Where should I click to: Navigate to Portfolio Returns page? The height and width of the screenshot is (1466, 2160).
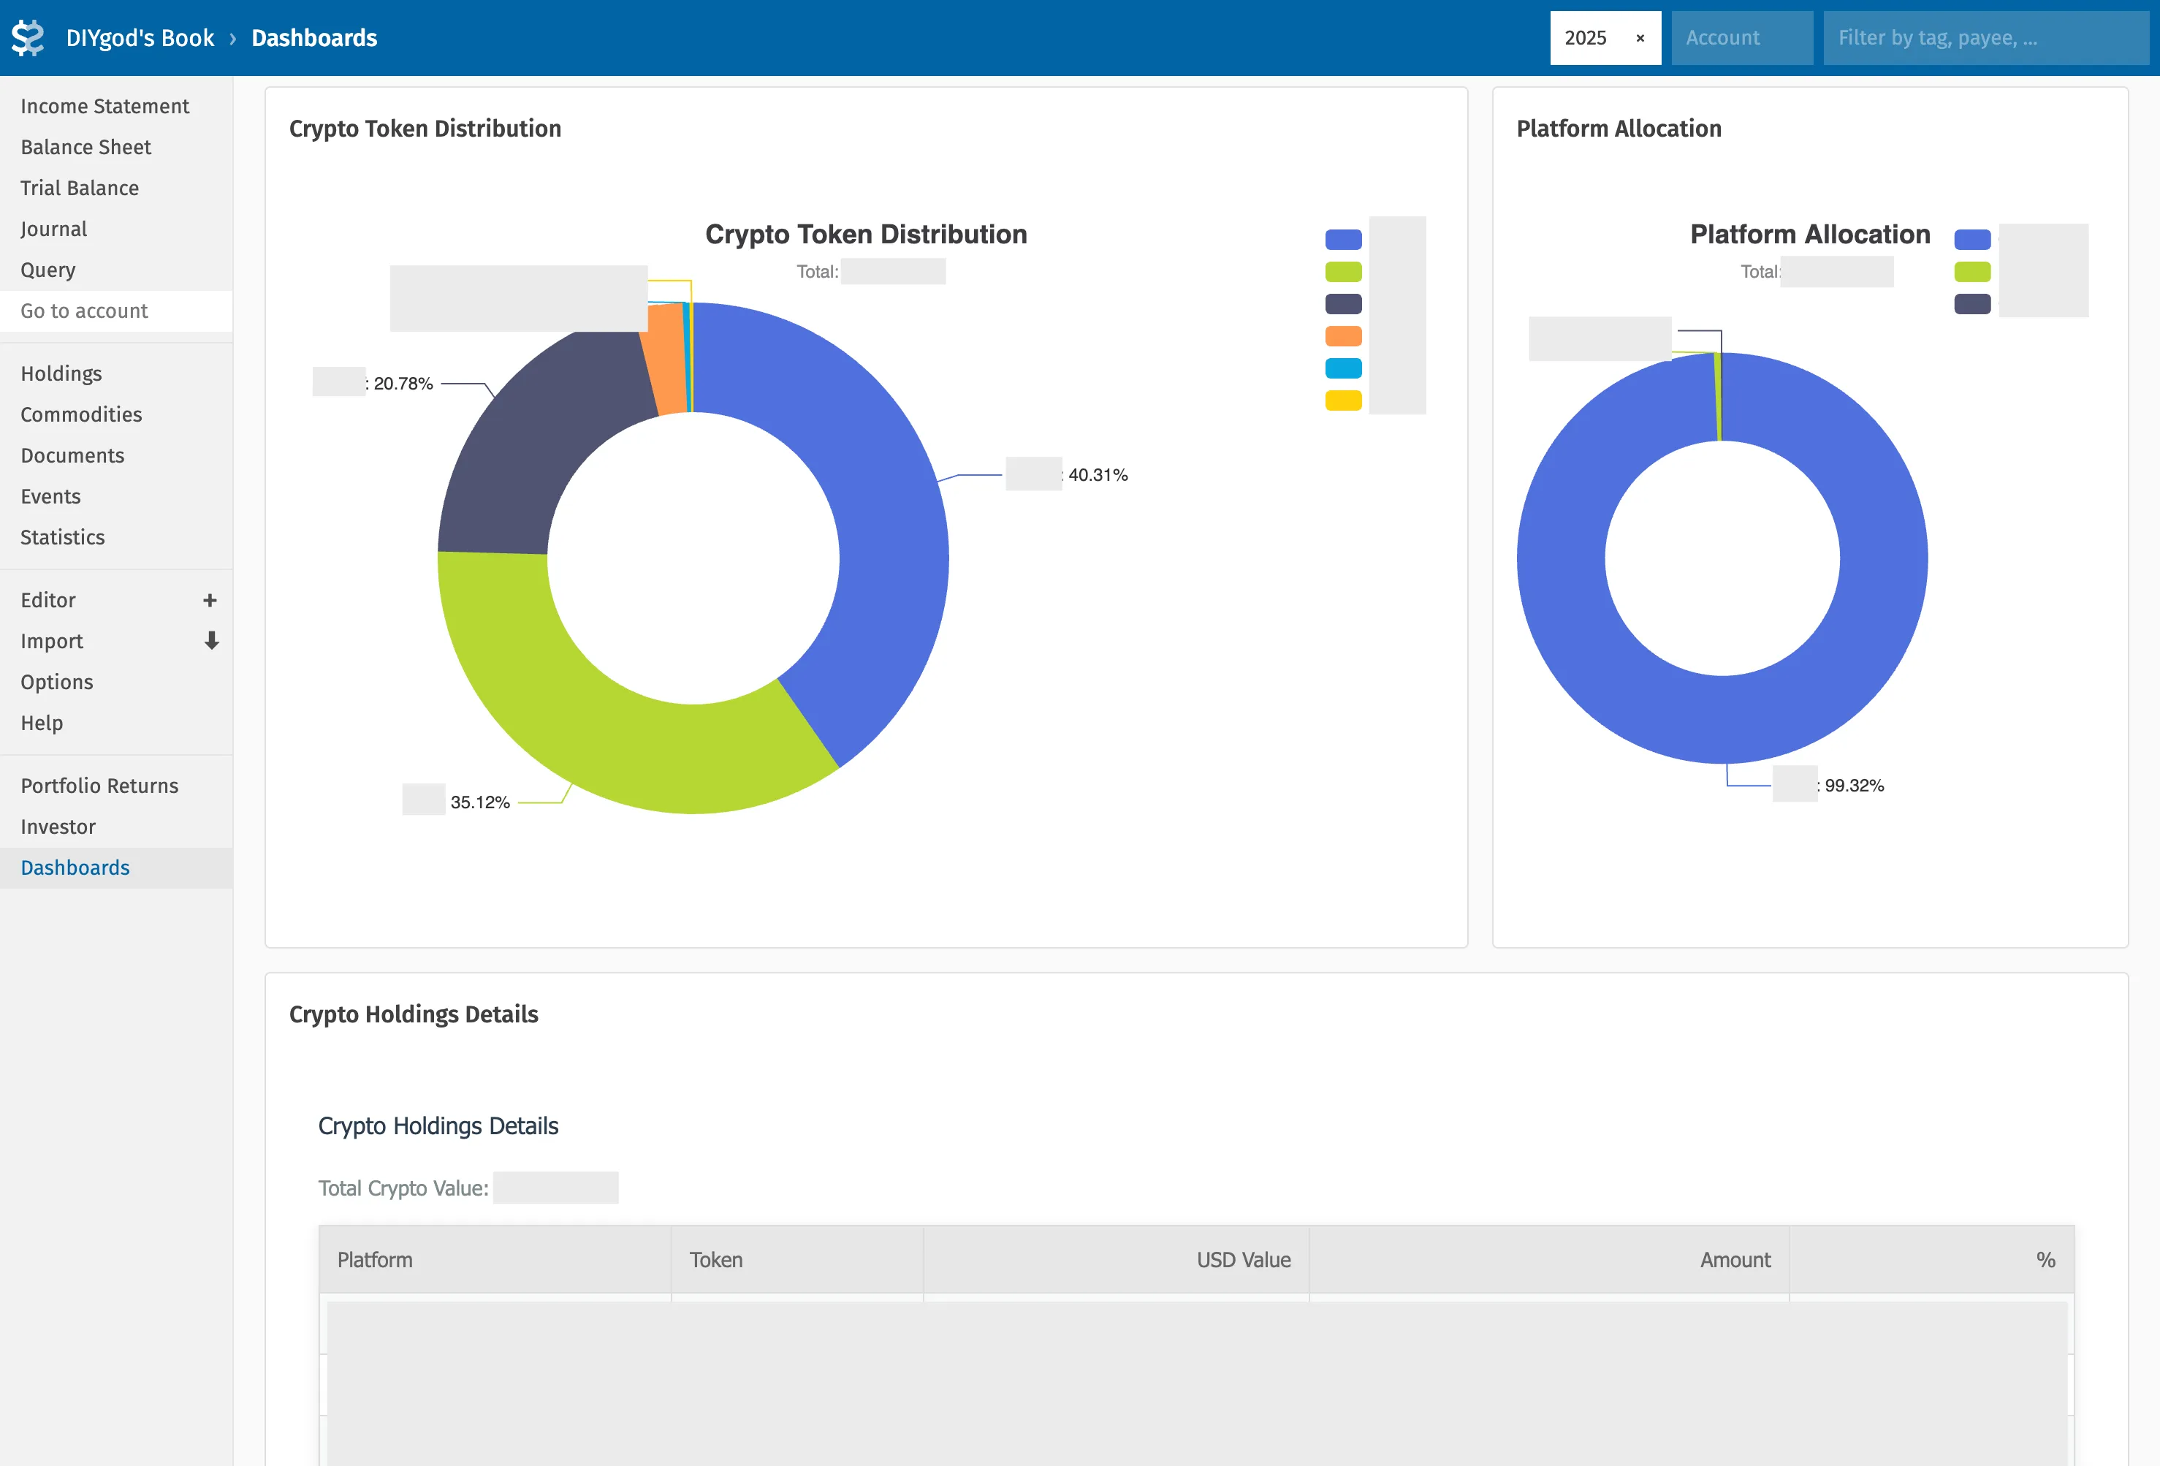click(x=99, y=786)
